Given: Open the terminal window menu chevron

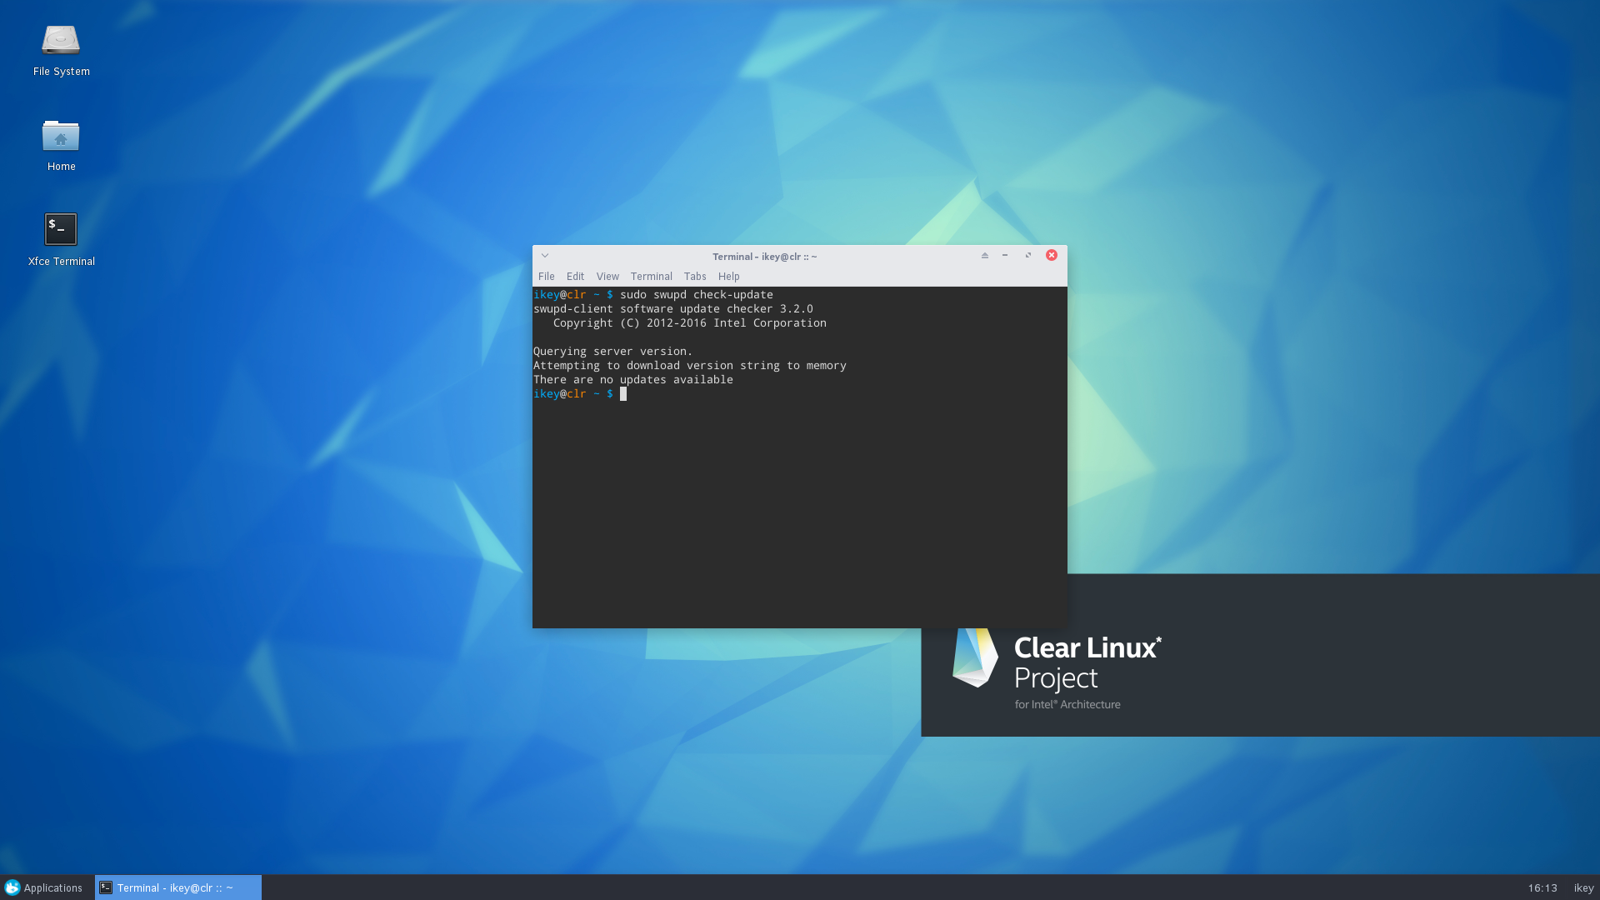Looking at the screenshot, I should 545,256.
